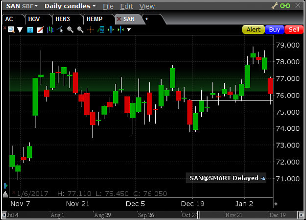Click the Jul 4 position on the timeline scrollbar
Viewport: 306px width, 220px height.
click(13, 215)
